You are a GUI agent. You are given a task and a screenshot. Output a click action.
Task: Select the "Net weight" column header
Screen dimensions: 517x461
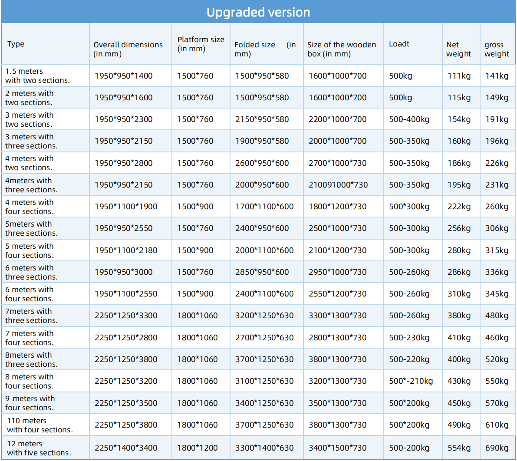pos(458,49)
